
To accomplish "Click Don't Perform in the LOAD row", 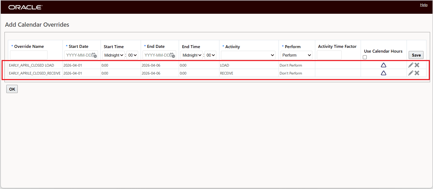I will tap(291, 65).
